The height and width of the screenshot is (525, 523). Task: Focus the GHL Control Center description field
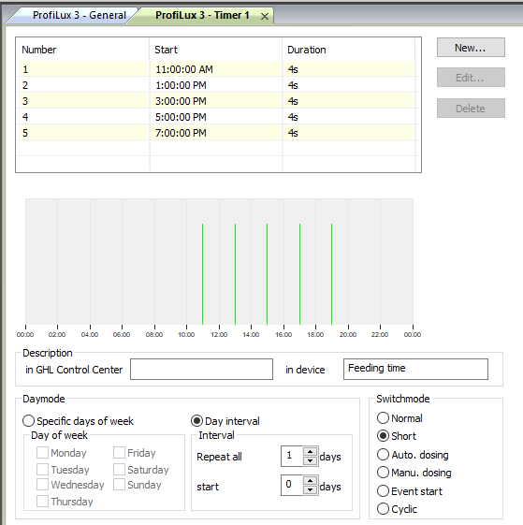pos(201,370)
